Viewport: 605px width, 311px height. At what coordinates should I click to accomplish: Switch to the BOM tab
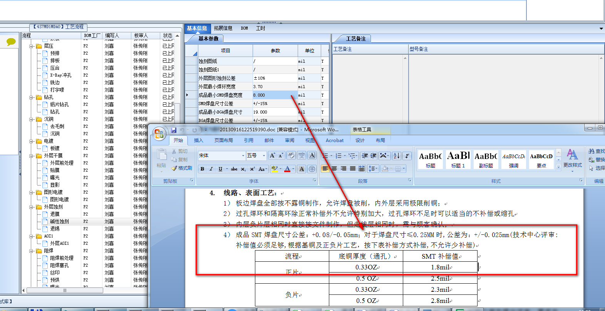245,28
